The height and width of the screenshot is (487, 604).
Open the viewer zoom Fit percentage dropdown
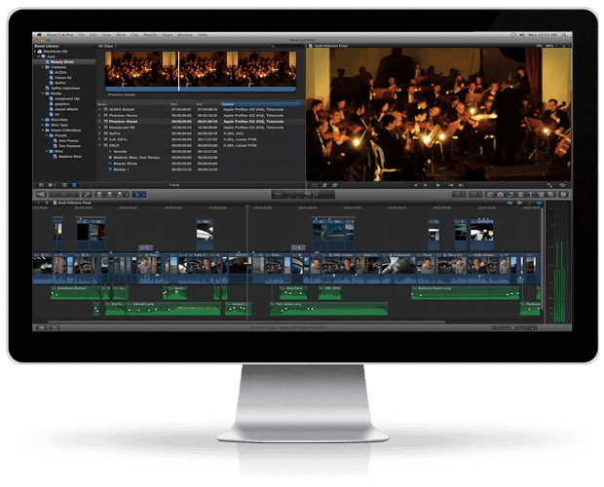(x=546, y=46)
